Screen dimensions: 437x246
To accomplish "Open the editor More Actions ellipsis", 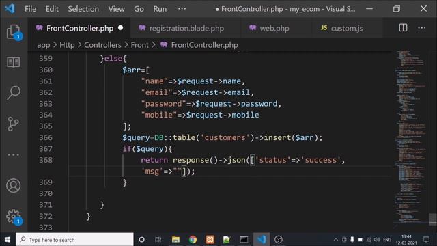I will [422, 28].
